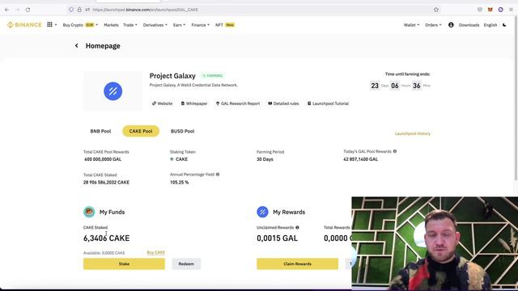The width and height of the screenshot is (518, 291).
Task: Open the NFT menu item
Action: (x=225, y=25)
